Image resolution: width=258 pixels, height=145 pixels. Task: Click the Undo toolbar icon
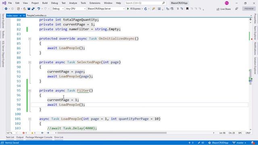coord(39,9)
